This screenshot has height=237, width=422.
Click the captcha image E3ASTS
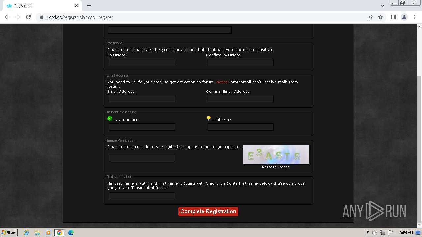276,154
